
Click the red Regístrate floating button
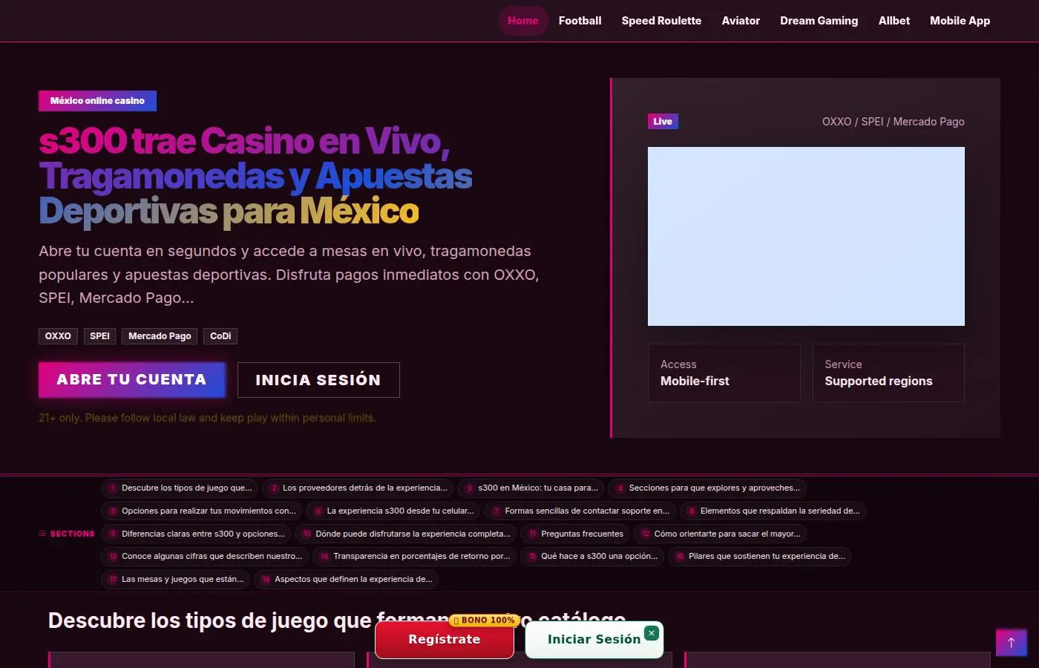[x=445, y=640]
